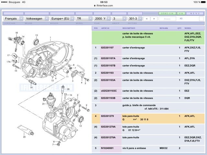Click part number 13 seal in diagram
Viewport: 207px width, 155px height.
click(36, 42)
